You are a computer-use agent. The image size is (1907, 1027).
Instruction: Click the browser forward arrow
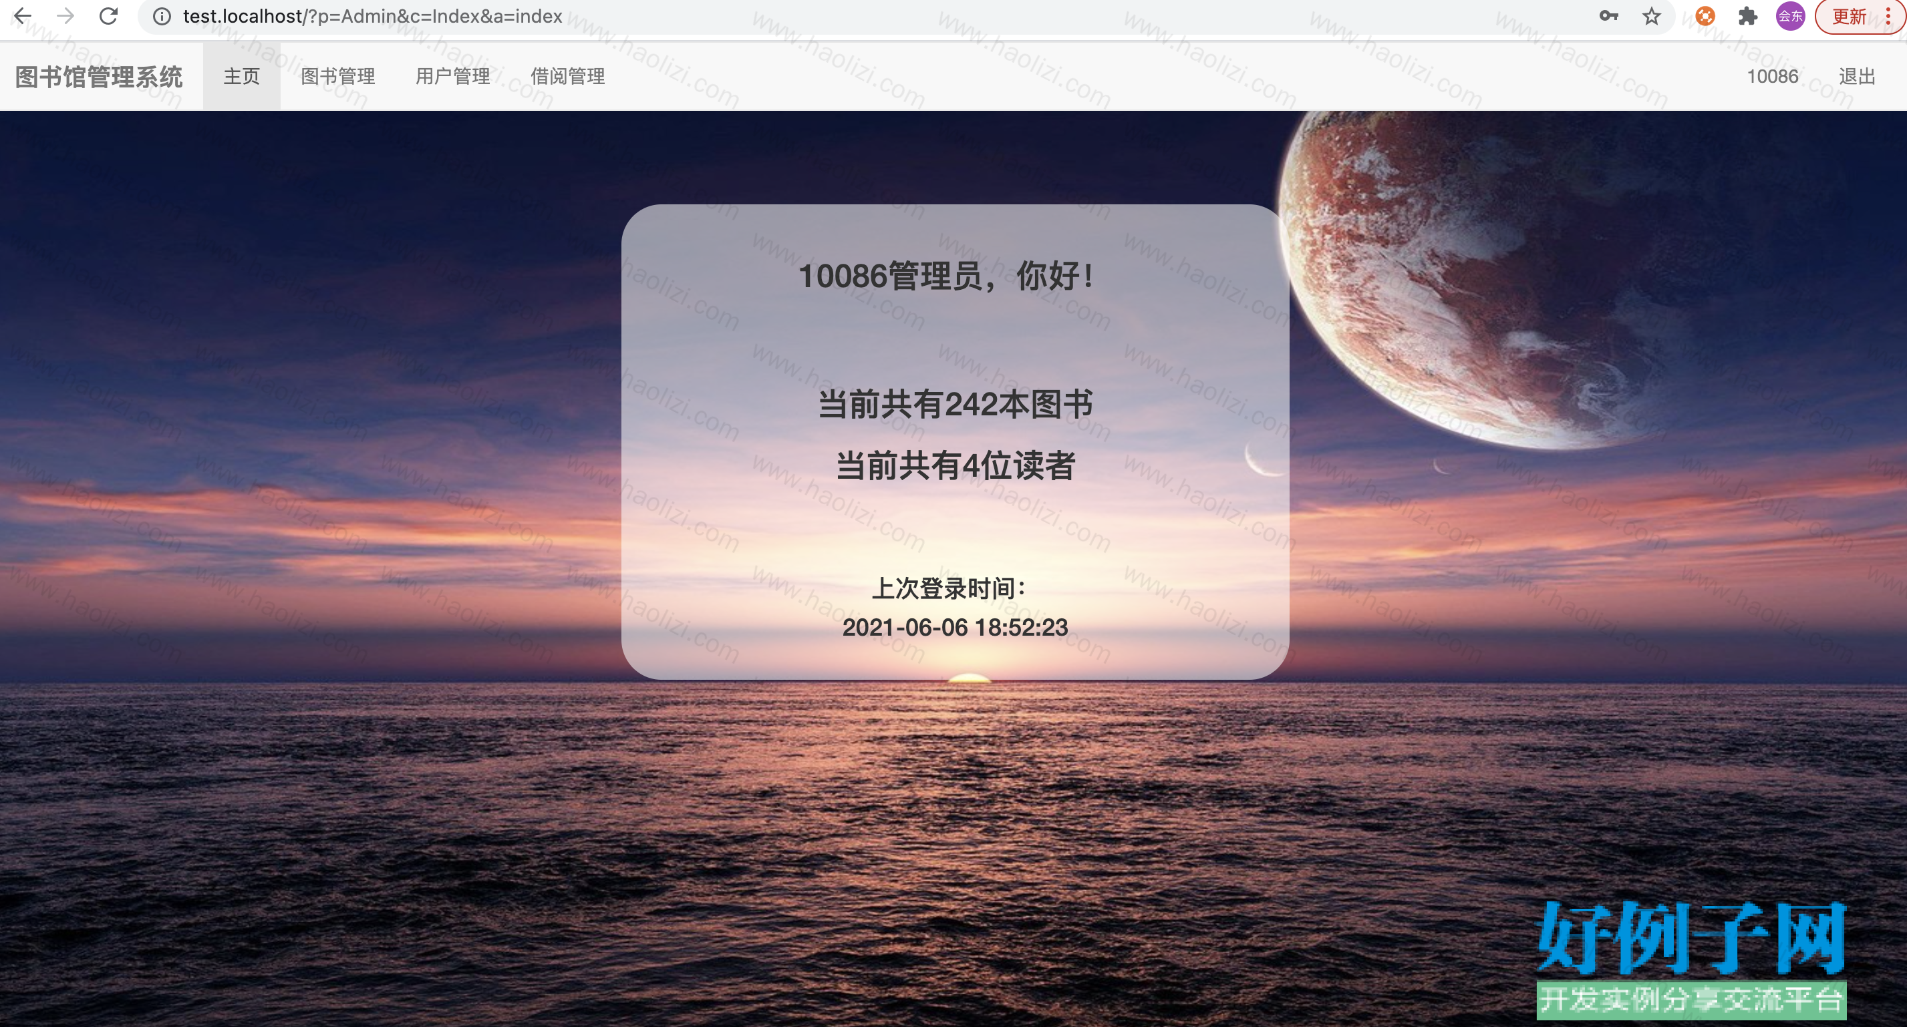click(66, 15)
